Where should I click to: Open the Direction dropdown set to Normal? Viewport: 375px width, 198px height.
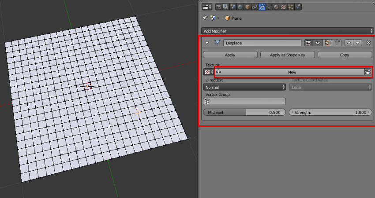[x=244, y=87]
